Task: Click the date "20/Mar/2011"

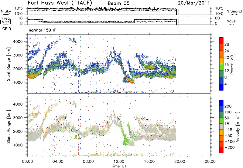Action: click(x=194, y=3)
